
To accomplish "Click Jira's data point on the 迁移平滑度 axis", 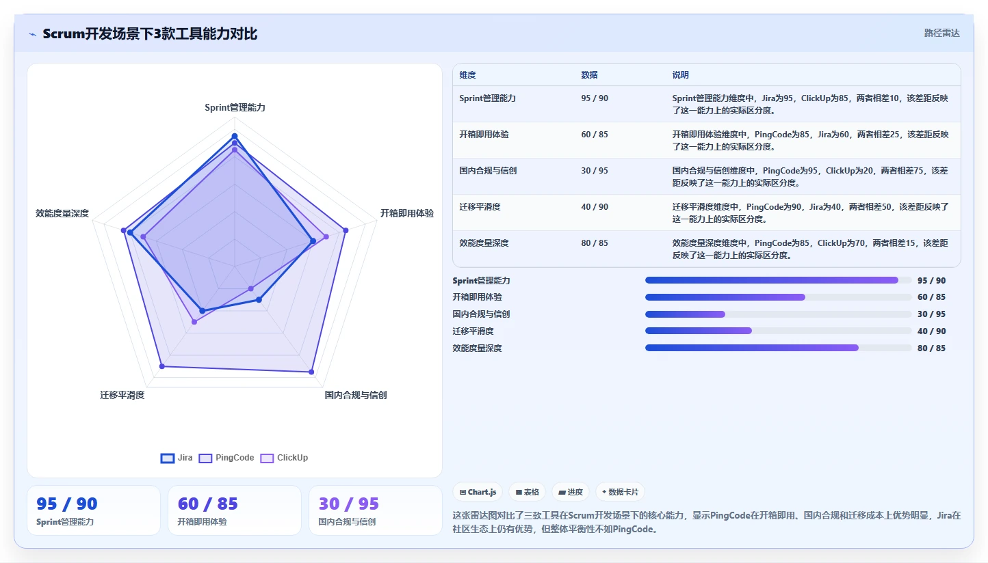I will [x=202, y=311].
